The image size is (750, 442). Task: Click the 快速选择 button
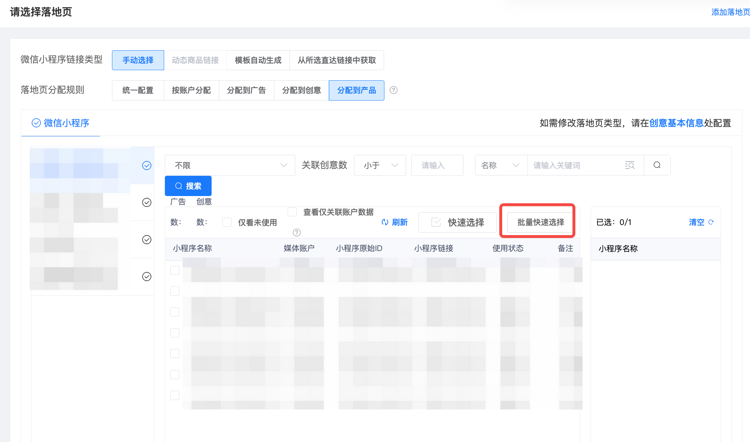coord(458,222)
